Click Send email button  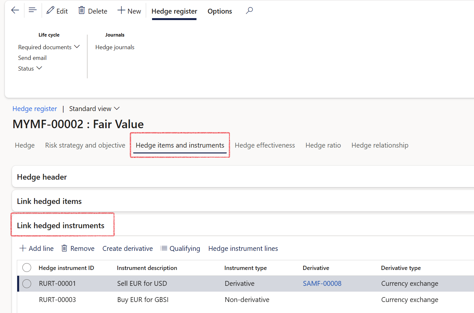pos(32,58)
